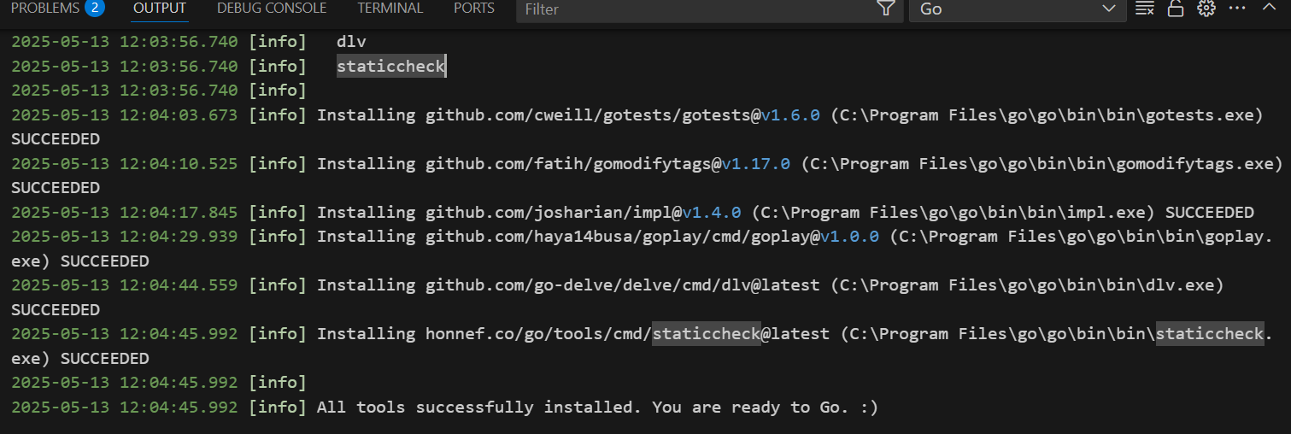Click the impl.exe install path

click(954, 212)
